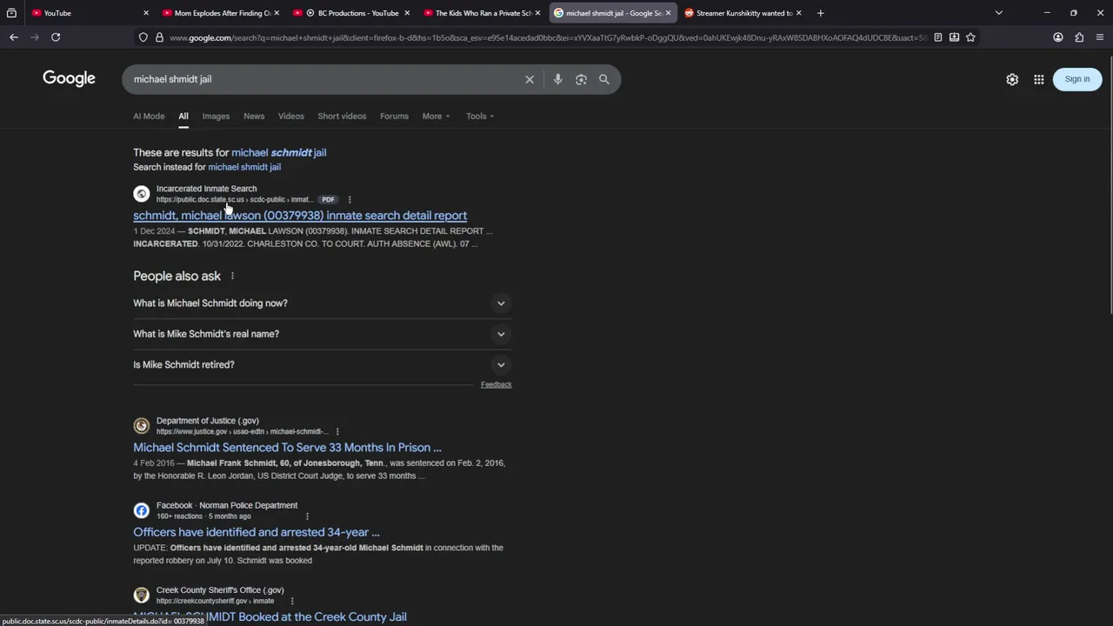Close the michael shmidt jail tab
The height and width of the screenshot is (626, 1113).
[668, 13]
